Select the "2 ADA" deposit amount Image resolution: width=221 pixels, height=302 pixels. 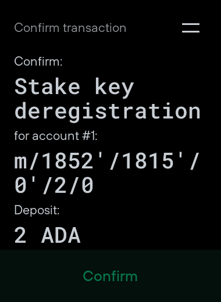tap(48, 235)
